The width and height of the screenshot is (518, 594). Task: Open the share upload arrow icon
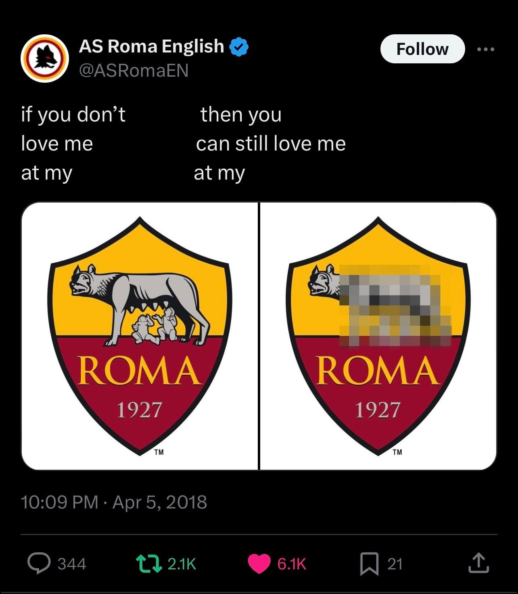pyautogui.click(x=478, y=564)
